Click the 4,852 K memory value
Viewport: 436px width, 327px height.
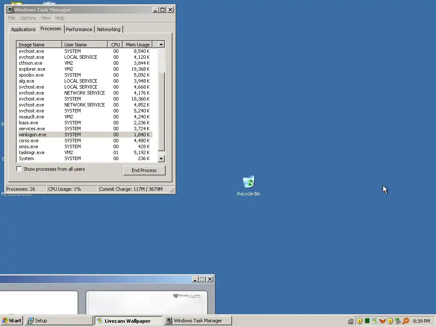pyautogui.click(x=141, y=105)
